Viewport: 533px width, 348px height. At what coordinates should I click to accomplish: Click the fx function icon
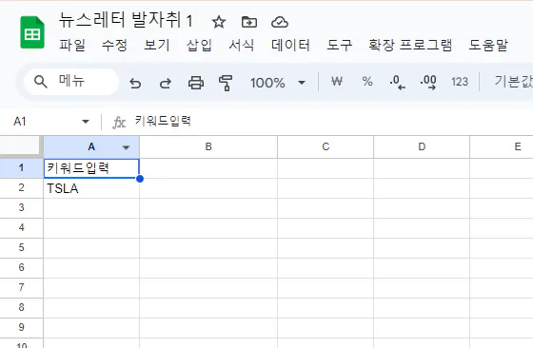119,123
